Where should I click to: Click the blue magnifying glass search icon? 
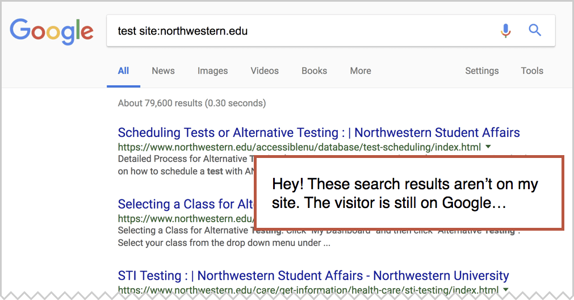[x=535, y=30]
